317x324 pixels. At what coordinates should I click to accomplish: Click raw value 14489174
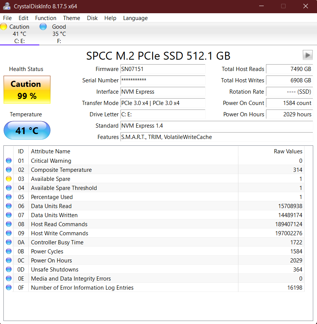click(290, 215)
